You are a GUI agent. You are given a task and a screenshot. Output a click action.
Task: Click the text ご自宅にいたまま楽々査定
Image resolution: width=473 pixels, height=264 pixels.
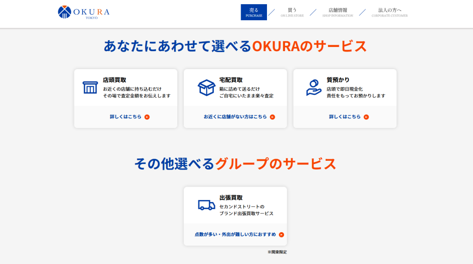tap(247, 96)
